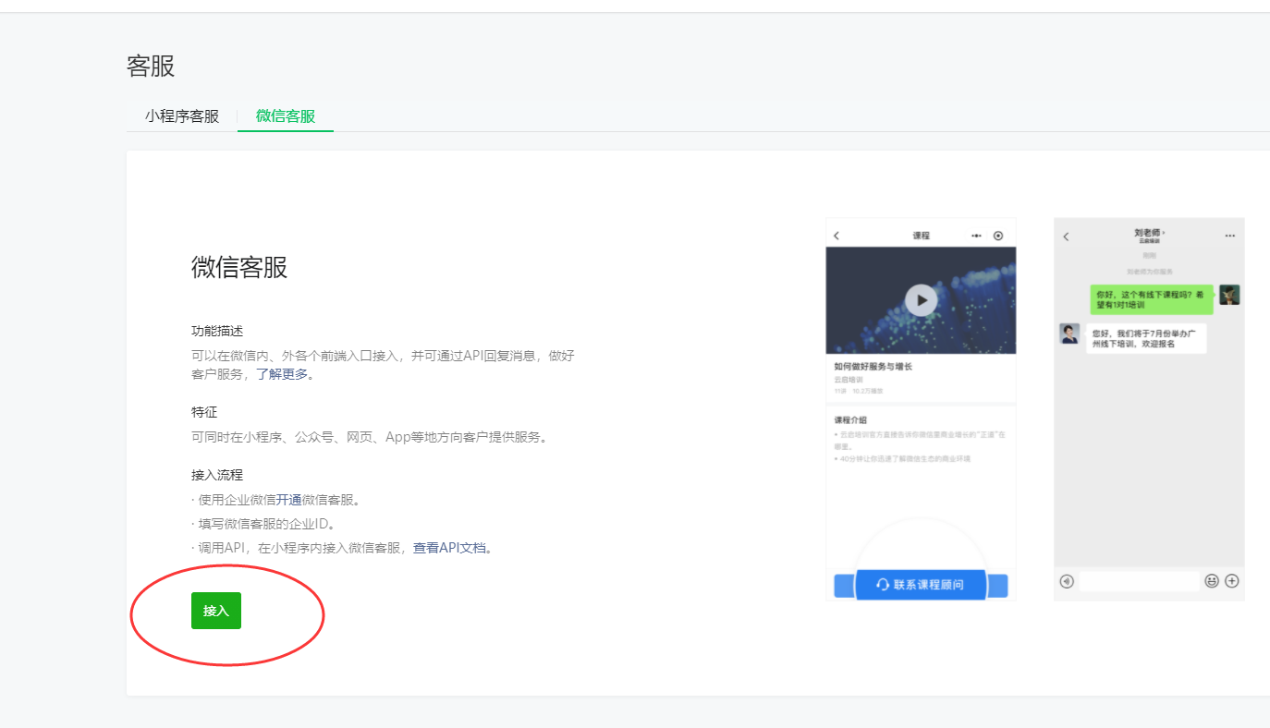
Task: Click the voice input icon in chat
Action: [x=1067, y=581]
